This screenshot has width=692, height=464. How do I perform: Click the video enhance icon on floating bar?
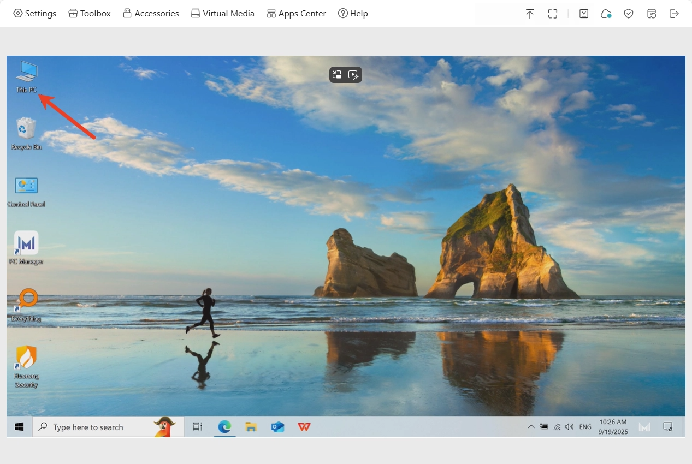(353, 75)
